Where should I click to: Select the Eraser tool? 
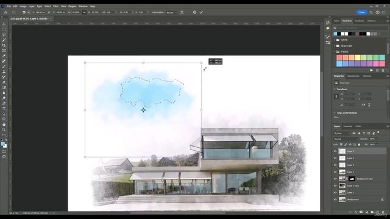coord(4,82)
